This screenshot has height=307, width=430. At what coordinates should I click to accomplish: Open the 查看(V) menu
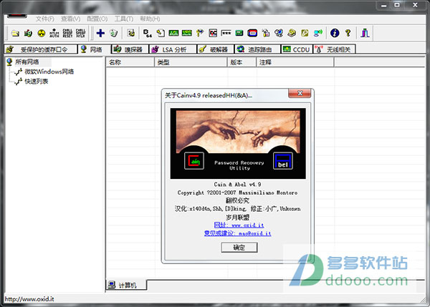tap(70, 19)
